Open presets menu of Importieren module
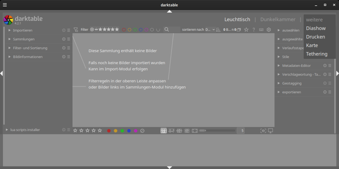Screen dimensions: 339x169 69,30
